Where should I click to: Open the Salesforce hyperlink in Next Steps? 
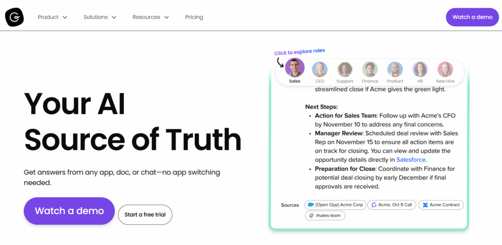click(411, 160)
